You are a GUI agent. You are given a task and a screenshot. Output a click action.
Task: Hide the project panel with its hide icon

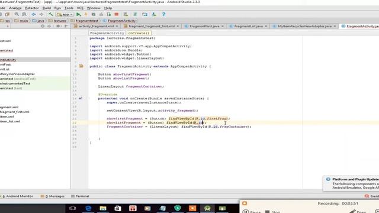tap(66, 26)
